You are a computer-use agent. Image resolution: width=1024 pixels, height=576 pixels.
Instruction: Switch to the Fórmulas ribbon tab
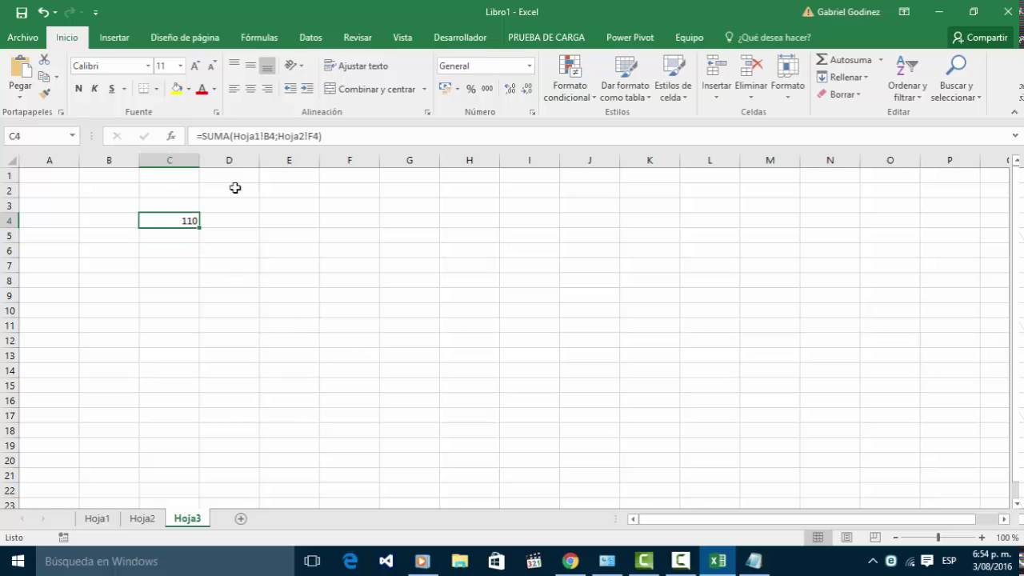point(259,38)
